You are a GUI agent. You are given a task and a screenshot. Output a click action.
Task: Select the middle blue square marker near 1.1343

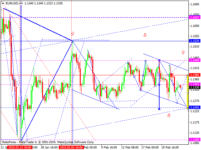click(x=160, y=84)
